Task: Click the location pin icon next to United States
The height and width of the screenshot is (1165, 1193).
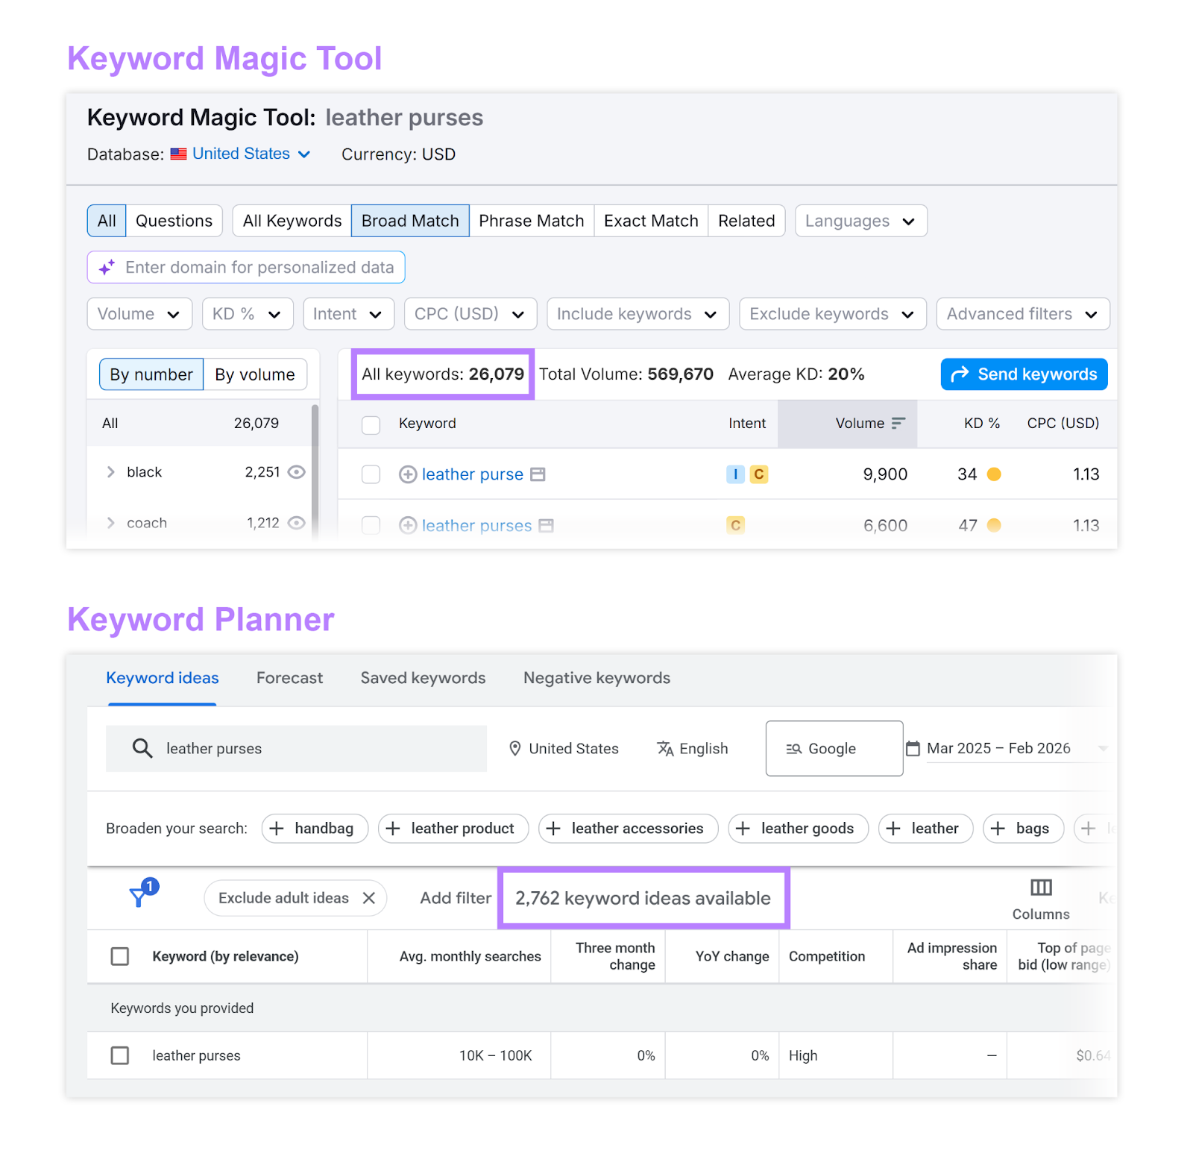Action: [515, 748]
